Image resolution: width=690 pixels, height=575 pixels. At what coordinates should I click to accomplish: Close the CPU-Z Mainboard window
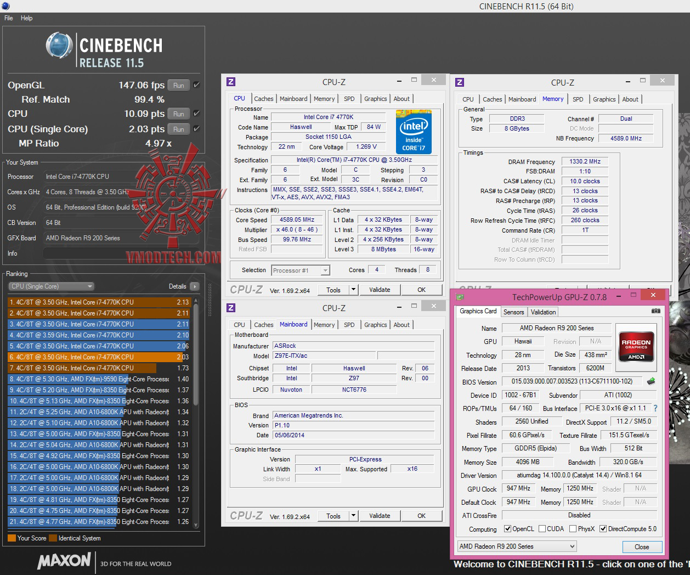click(433, 306)
